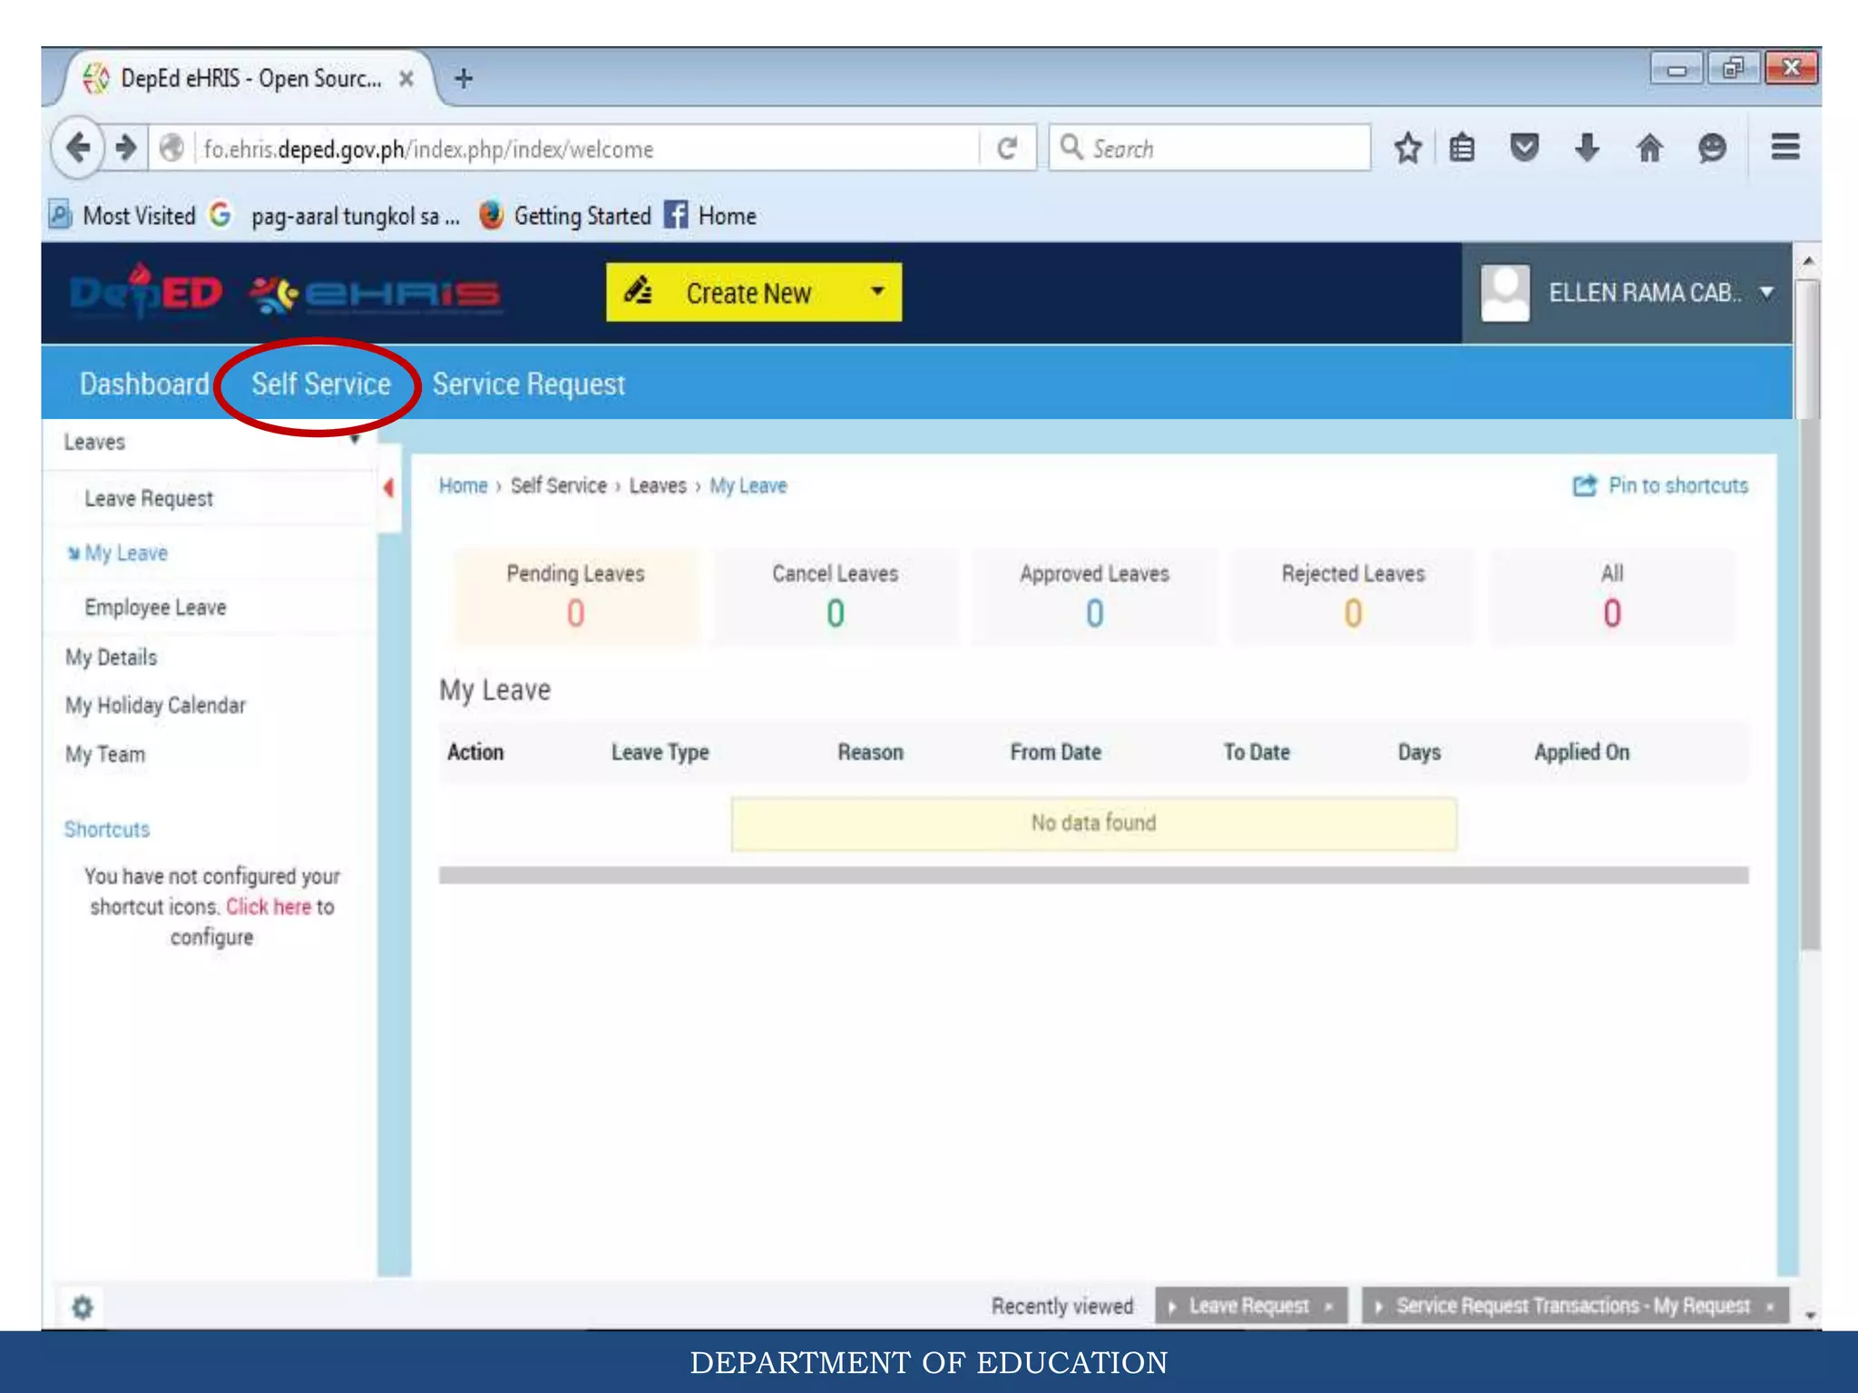1858x1393 pixels.
Task: Click the settings gear icon at bottom left
Action: coord(83,1307)
